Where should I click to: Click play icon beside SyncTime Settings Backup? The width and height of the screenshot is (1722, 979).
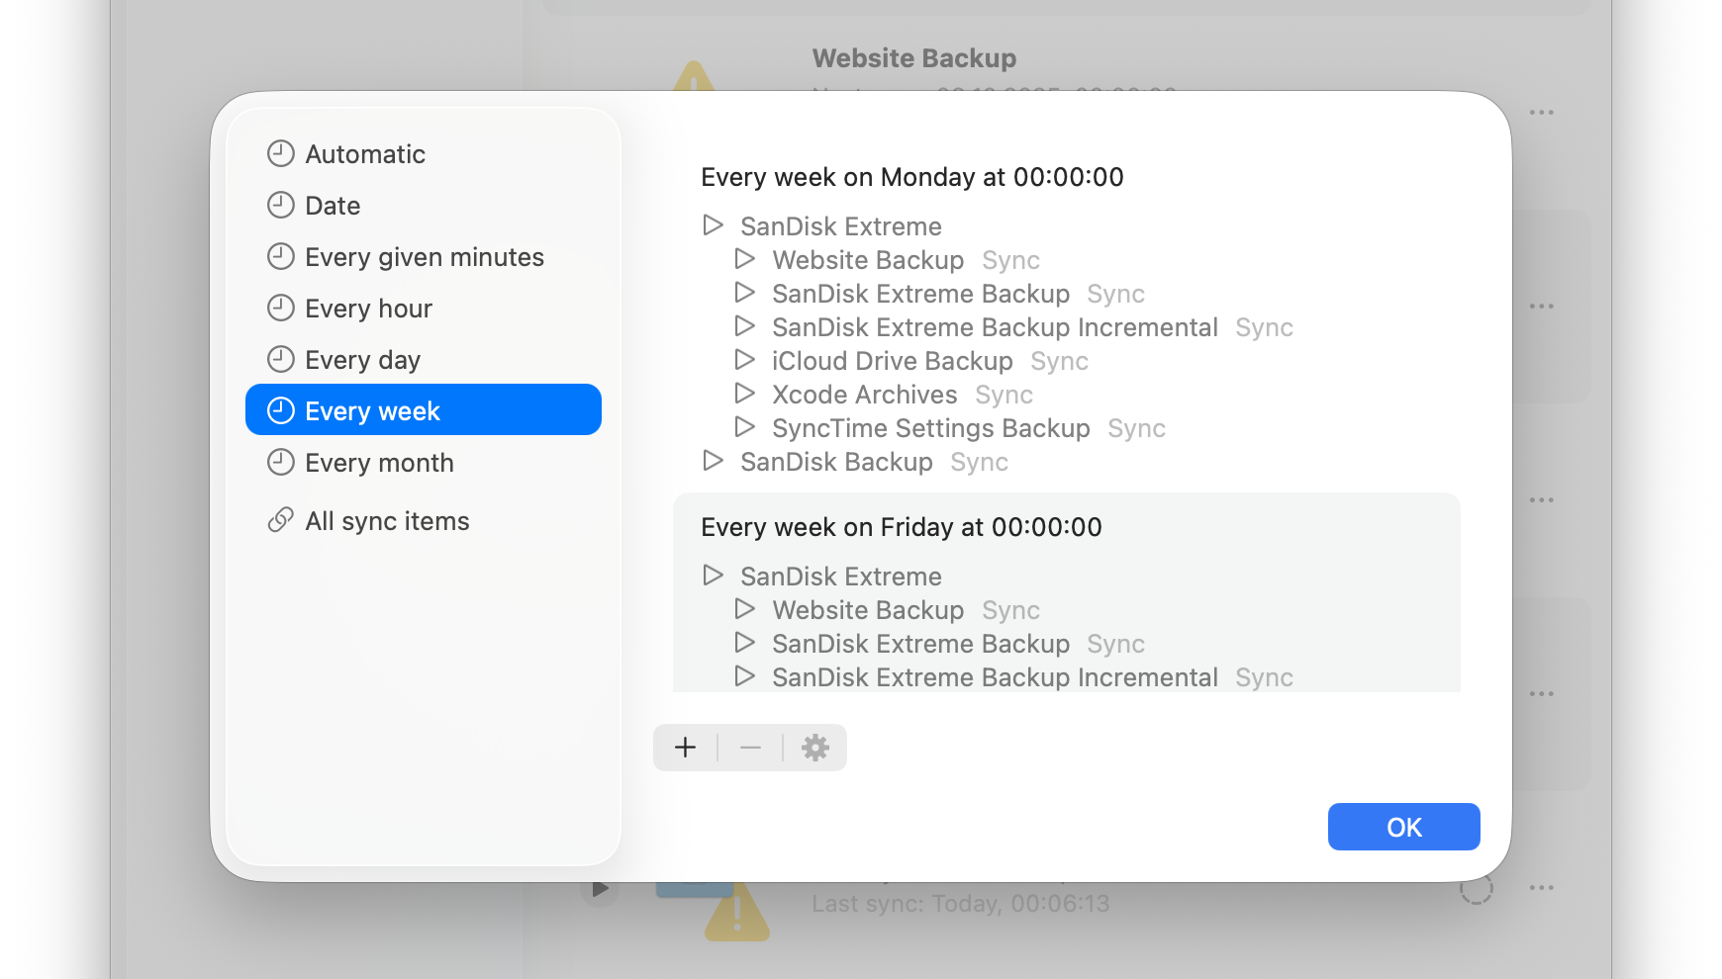pyautogui.click(x=744, y=427)
